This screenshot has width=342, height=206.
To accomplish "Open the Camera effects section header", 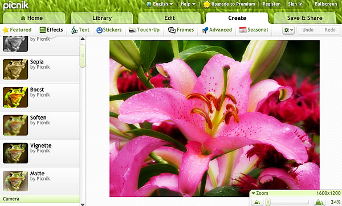I will point(40,199).
